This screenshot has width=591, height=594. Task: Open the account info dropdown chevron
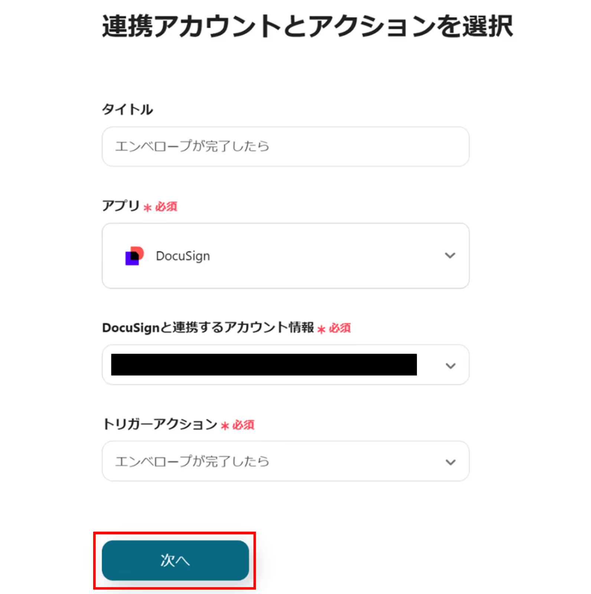point(450,366)
